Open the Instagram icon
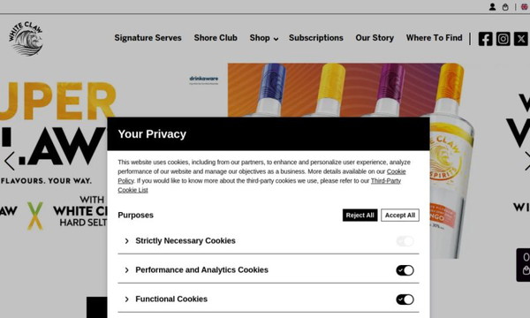 click(503, 39)
